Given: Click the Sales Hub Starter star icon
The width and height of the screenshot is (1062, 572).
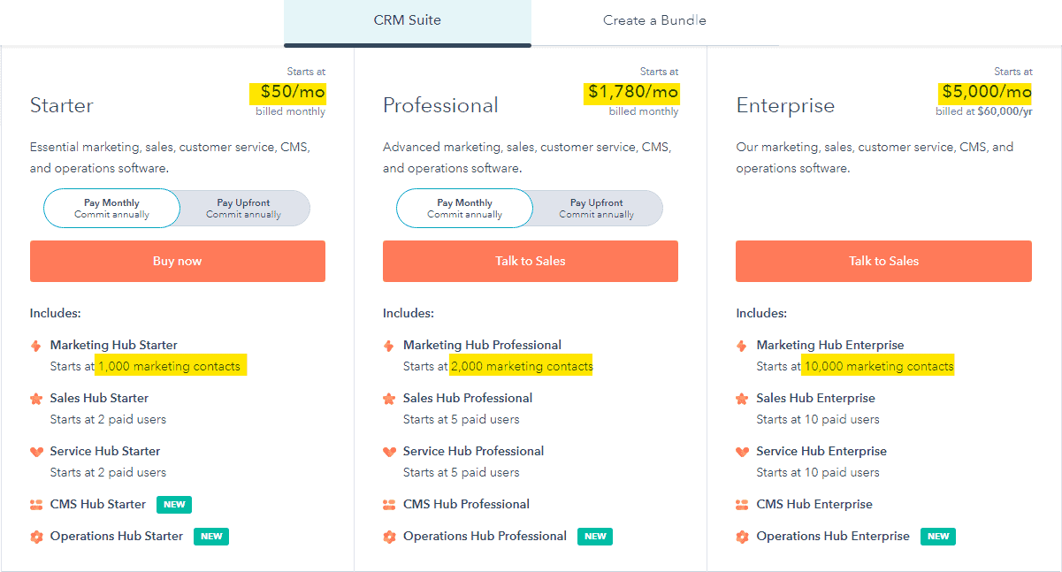Looking at the screenshot, I should click(36, 399).
